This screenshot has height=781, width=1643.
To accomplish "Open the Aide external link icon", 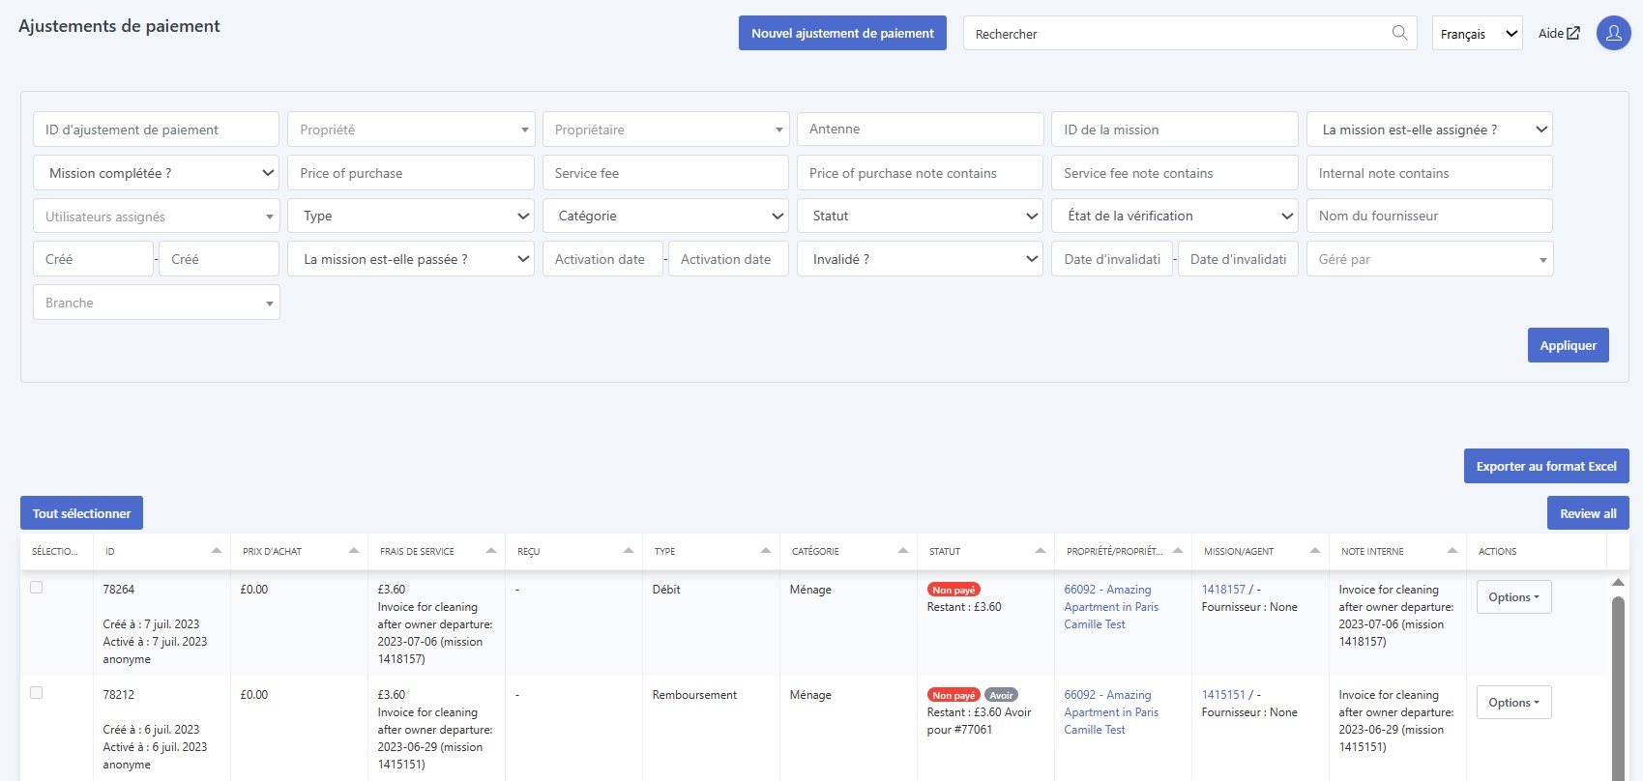I will coord(1573,33).
